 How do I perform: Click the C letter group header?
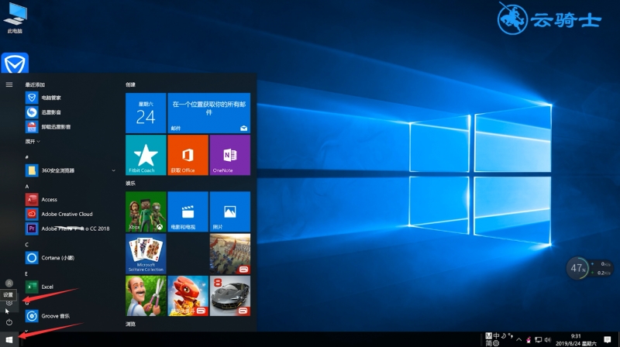[27, 245]
